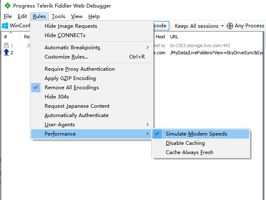Sort sessions by # column header
The height and width of the screenshot is (200, 266).
pos(11,37)
